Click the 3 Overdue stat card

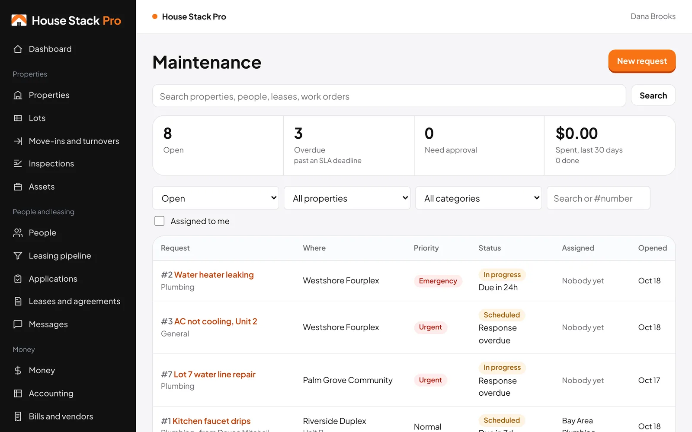pyautogui.click(x=349, y=146)
